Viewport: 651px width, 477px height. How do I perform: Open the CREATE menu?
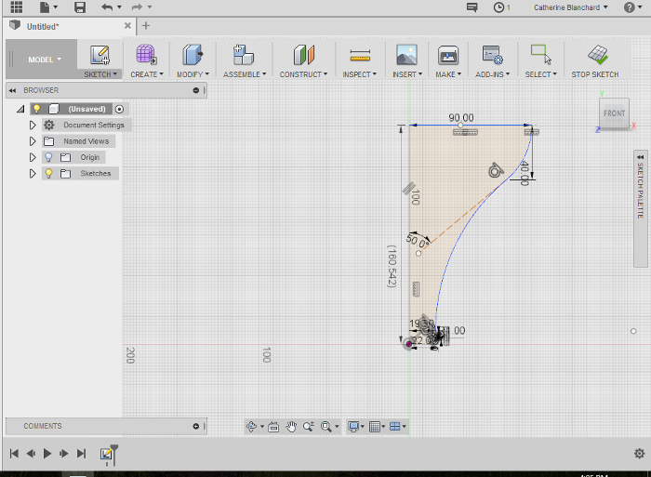(147, 74)
